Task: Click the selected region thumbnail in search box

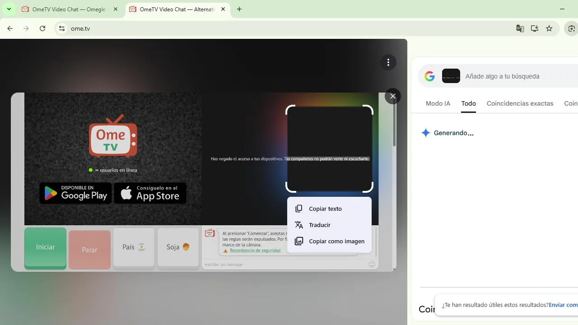Action: (451, 76)
